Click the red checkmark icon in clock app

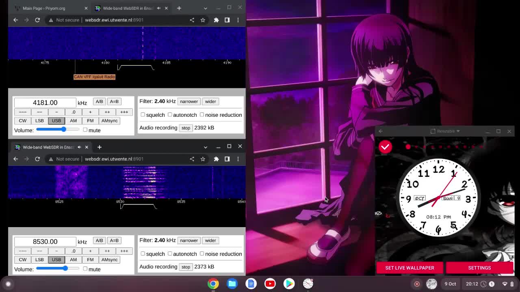(385, 147)
